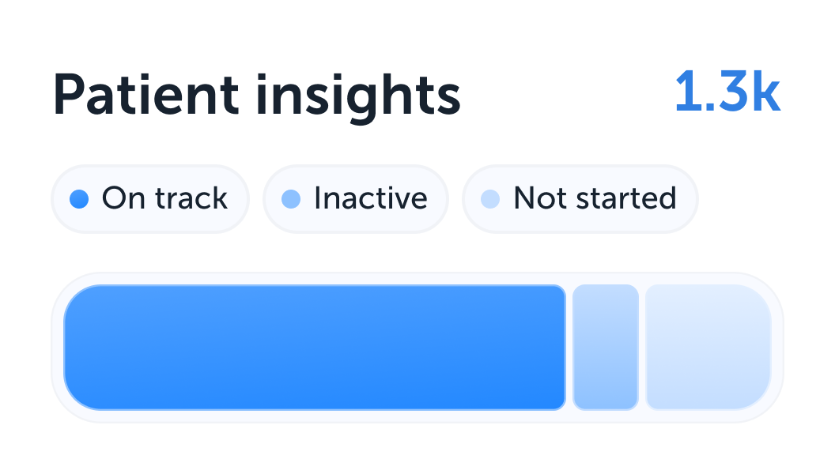Click the On track label text
This screenshot has height=474, width=835.
click(x=164, y=198)
